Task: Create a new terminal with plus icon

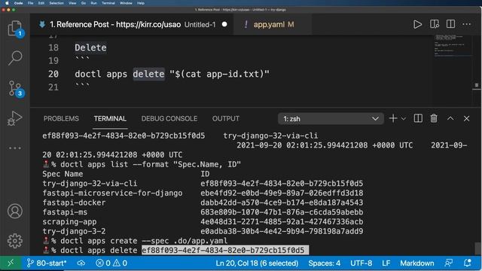Action: pyautogui.click(x=393, y=118)
